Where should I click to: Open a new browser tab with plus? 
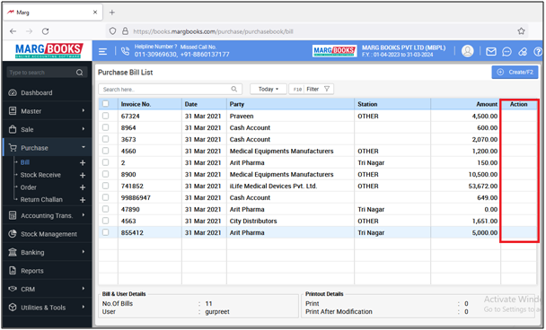[x=111, y=13]
